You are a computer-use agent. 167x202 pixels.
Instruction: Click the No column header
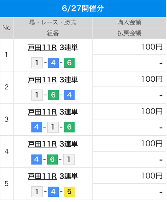tap(7, 28)
